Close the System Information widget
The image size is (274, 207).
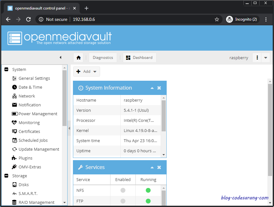[159, 88]
